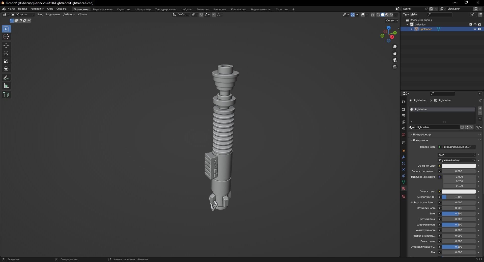Viewport: 484px width, 262px height.
Task: Open the 'Правка' menu
Action: (x=22, y=9)
